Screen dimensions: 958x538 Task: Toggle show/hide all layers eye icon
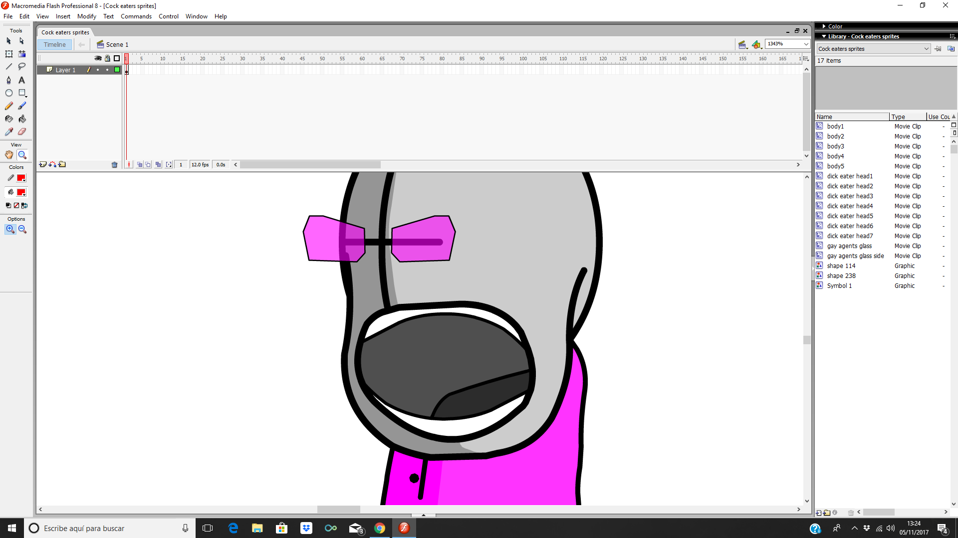pyautogui.click(x=98, y=58)
